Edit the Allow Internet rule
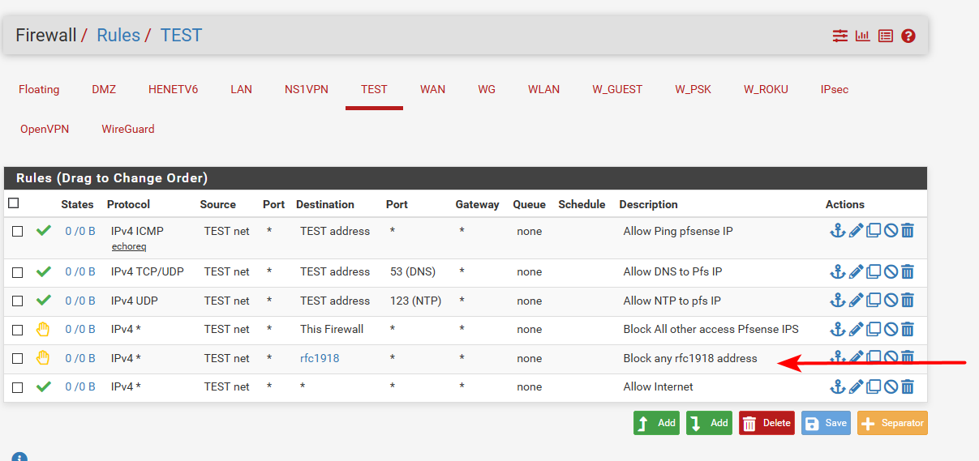 tap(856, 386)
